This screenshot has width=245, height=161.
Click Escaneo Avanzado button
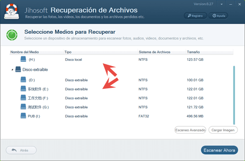point(190,130)
